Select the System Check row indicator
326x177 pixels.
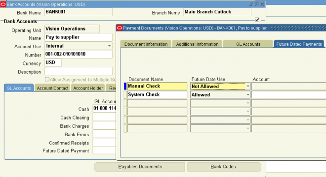[x=125, y=94]
